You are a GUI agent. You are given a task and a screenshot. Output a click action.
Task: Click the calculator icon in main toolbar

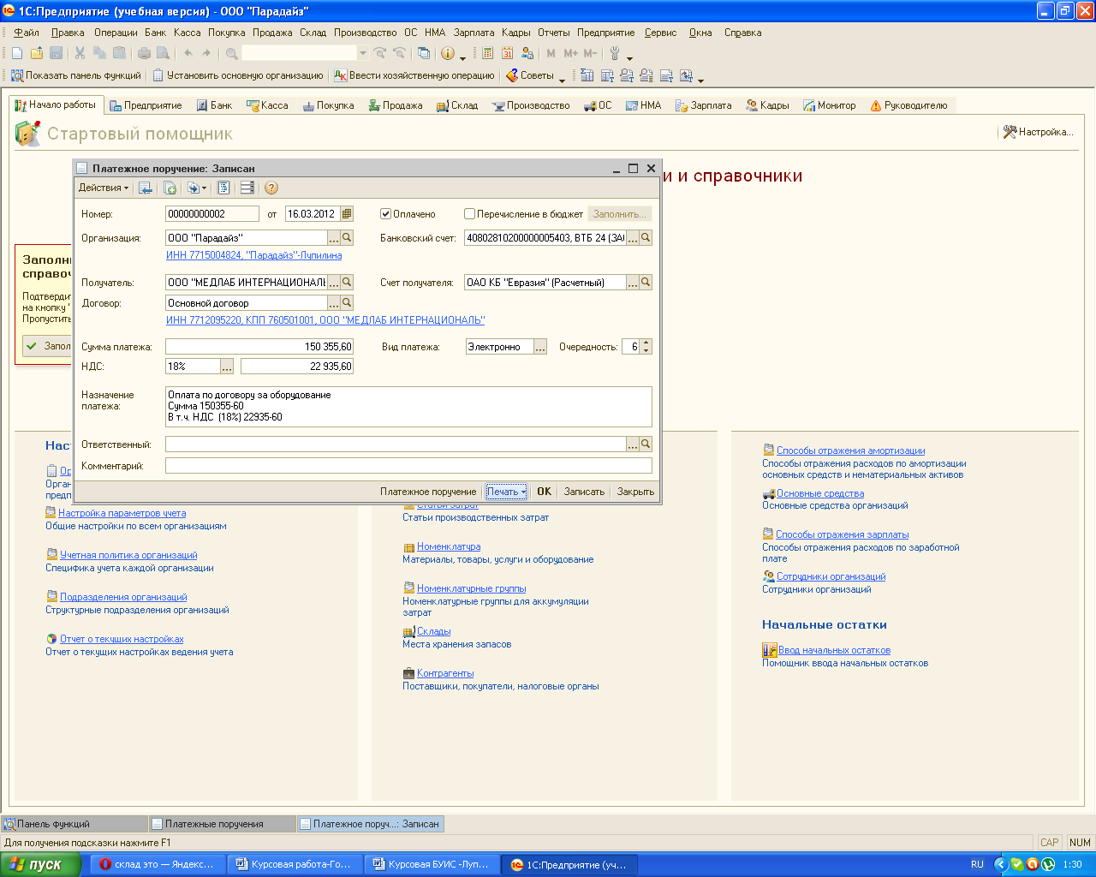pos(487,53)
